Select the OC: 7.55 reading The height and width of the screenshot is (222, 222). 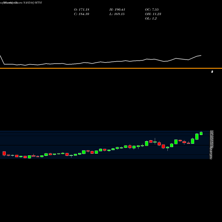coord(152,10)
